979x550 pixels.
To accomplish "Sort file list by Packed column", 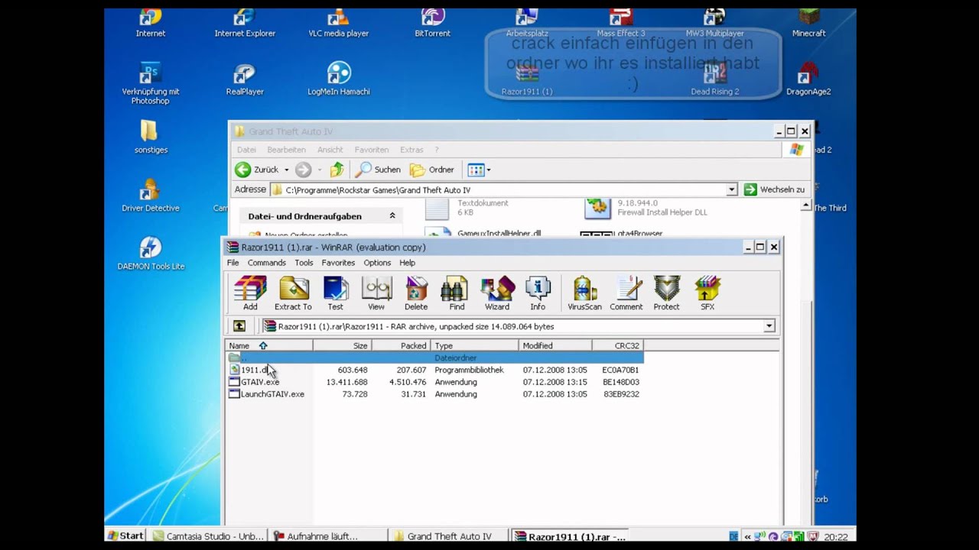I will coord(402,345).
